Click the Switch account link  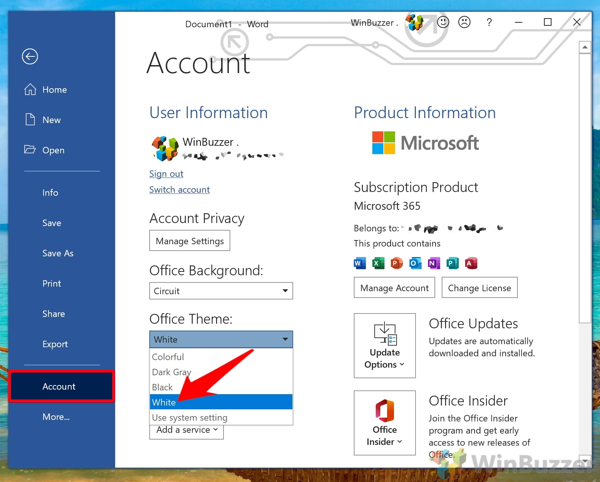click(x=179, y=190)
